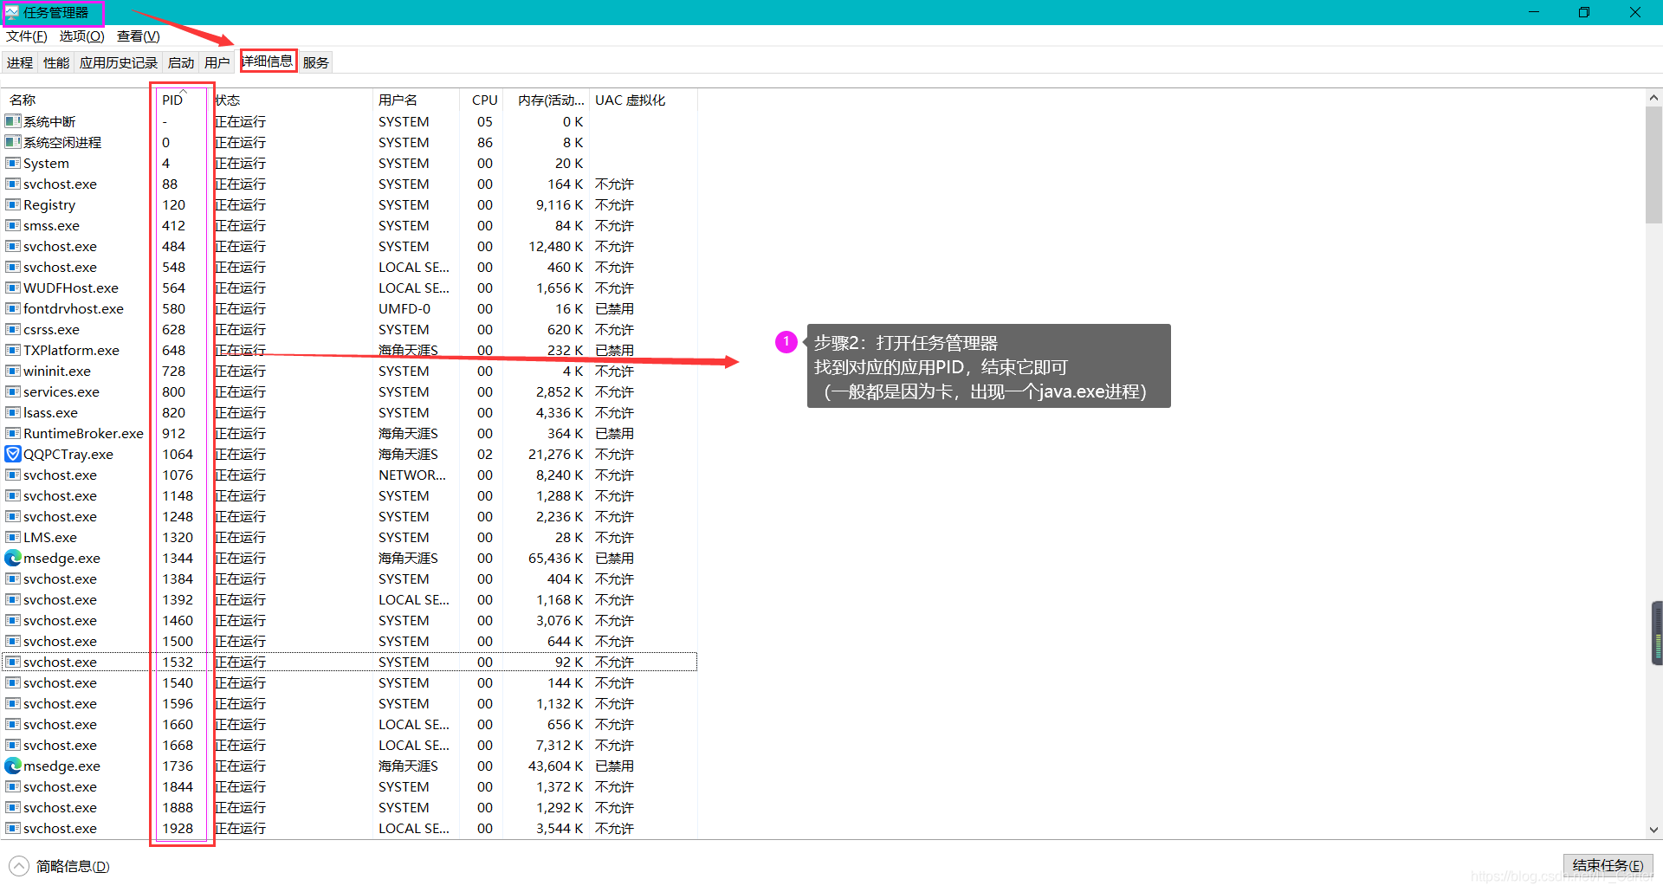Viewport: 1663px width, 892px height.
Task: Click the 结束任务(E) button
Action: (x=1608, y=865)
